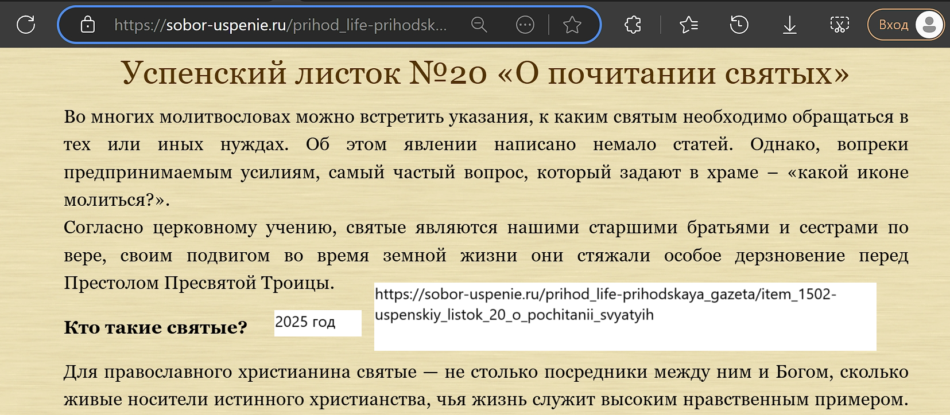View site information via the padlock icon

point(88,25)
